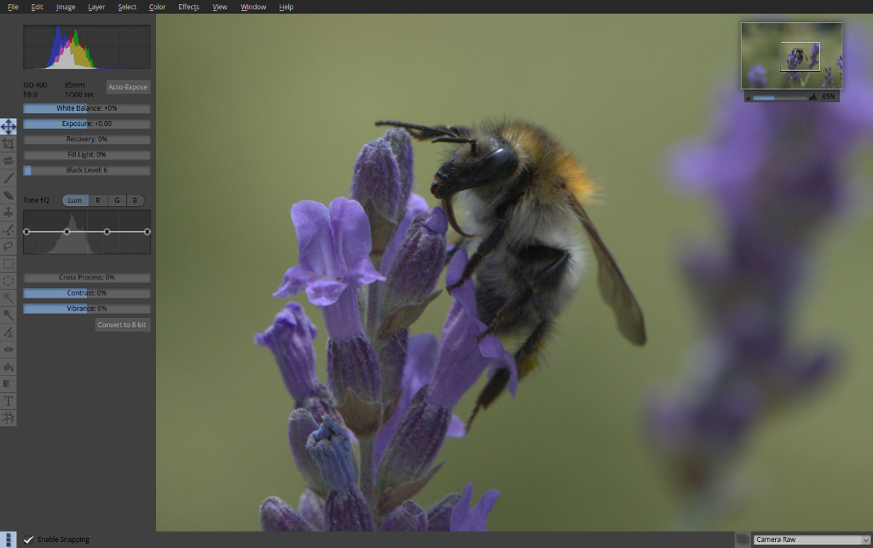Select the Paintbrush tool
The height and width of the screenshot is (548, 873).
pos(9,178)
